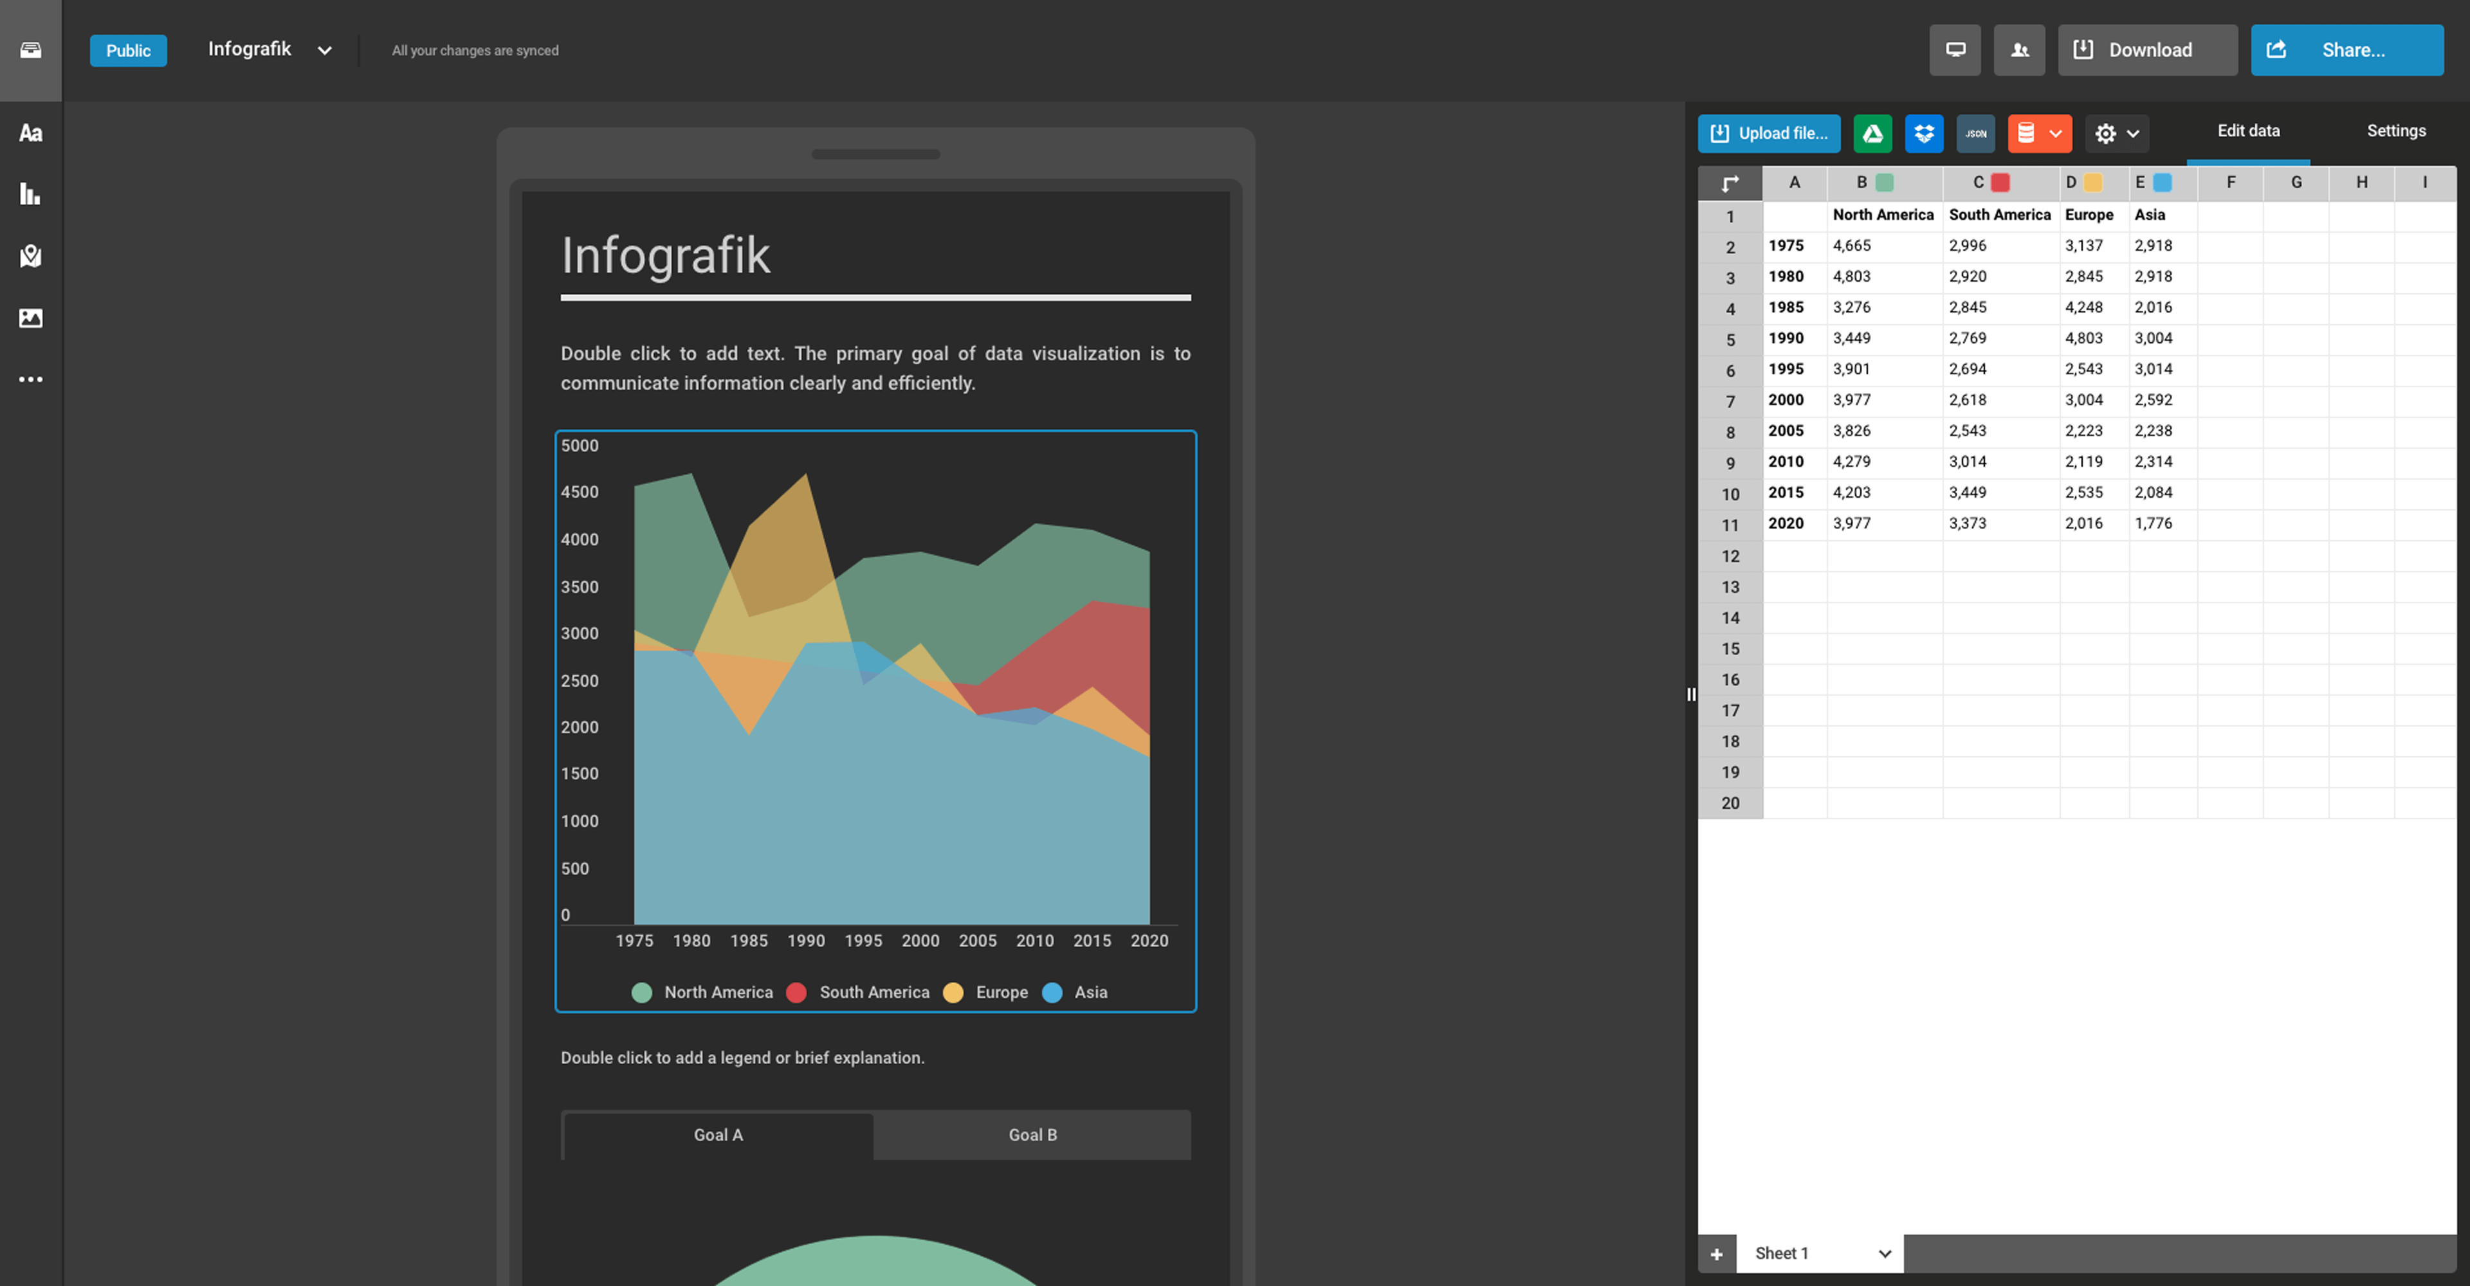The width and height of the screenshot is (2470, 1286).
Task: Open the Edit data tab
Action: (2249, 131)
